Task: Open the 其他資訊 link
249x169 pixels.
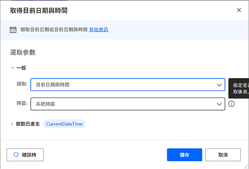Action: pyautogui.click(x=99, y=29)
